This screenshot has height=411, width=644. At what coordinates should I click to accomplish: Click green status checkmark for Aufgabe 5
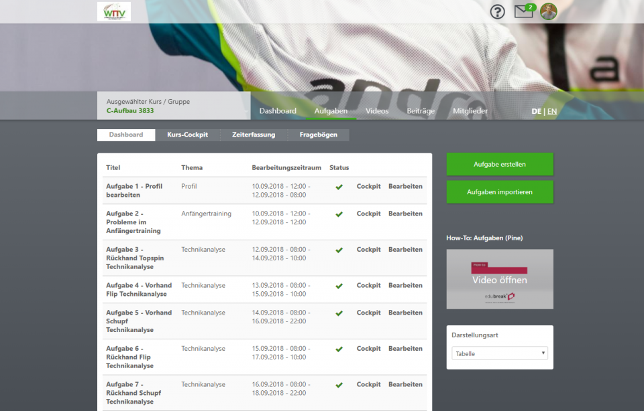(x=339, y=313)
